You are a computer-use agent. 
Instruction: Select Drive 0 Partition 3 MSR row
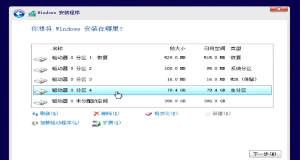(152, 79)
